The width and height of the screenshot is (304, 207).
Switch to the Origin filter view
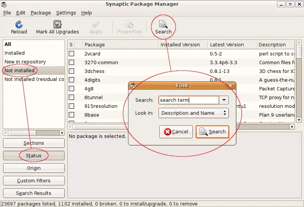pos(34,168)
